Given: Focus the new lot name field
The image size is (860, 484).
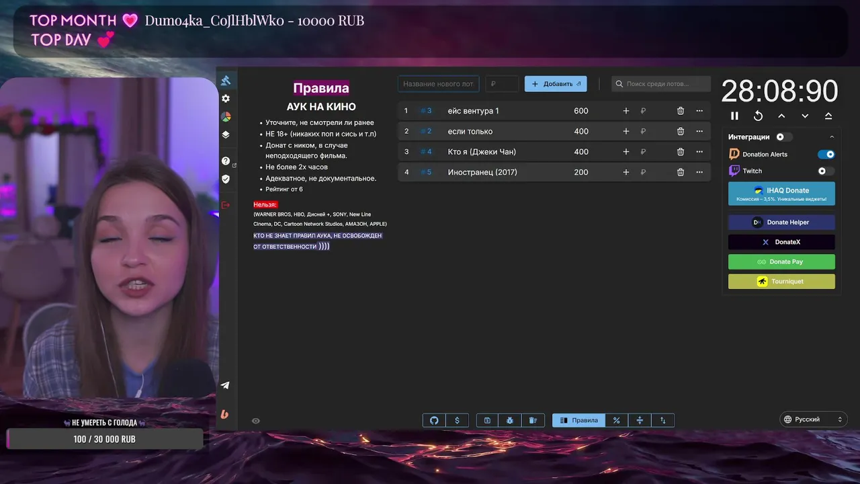Looking at the screenshot, I should point(438,84).
